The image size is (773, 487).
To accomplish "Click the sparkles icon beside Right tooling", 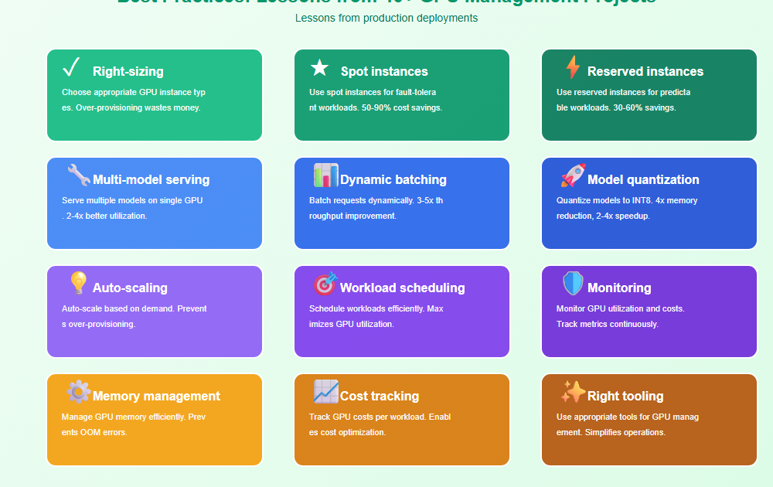I will (573, 392).
